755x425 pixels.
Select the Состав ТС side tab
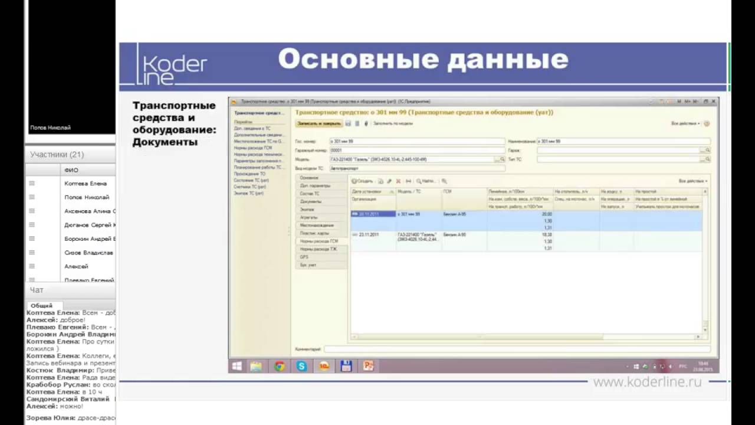pyautogui.click(x=320, y=194)
